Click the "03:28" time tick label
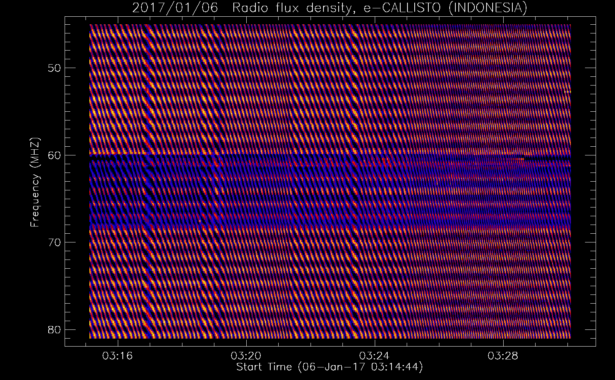The image size is (615, 380). pos(503,356)
